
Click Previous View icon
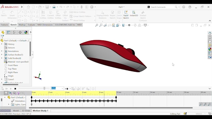coord(105,25)
